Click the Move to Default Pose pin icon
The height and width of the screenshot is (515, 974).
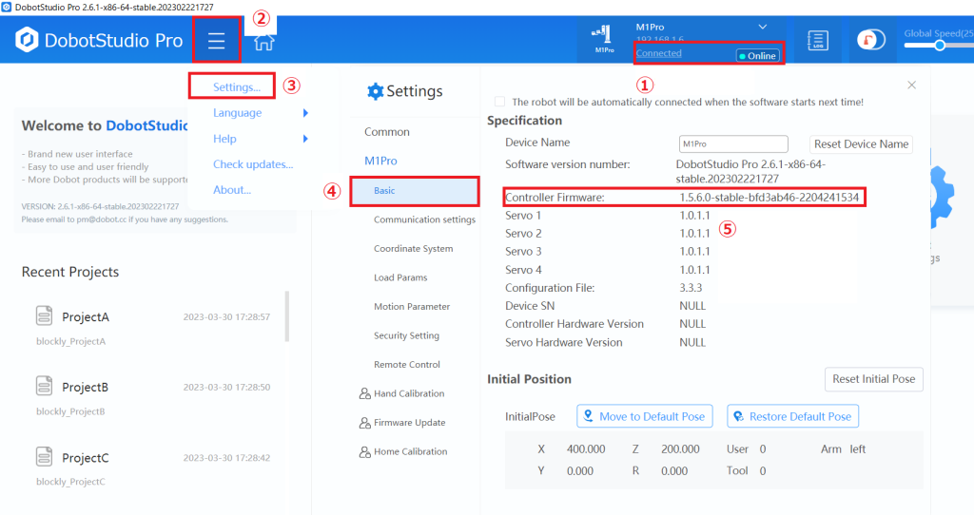pos(588,416)
